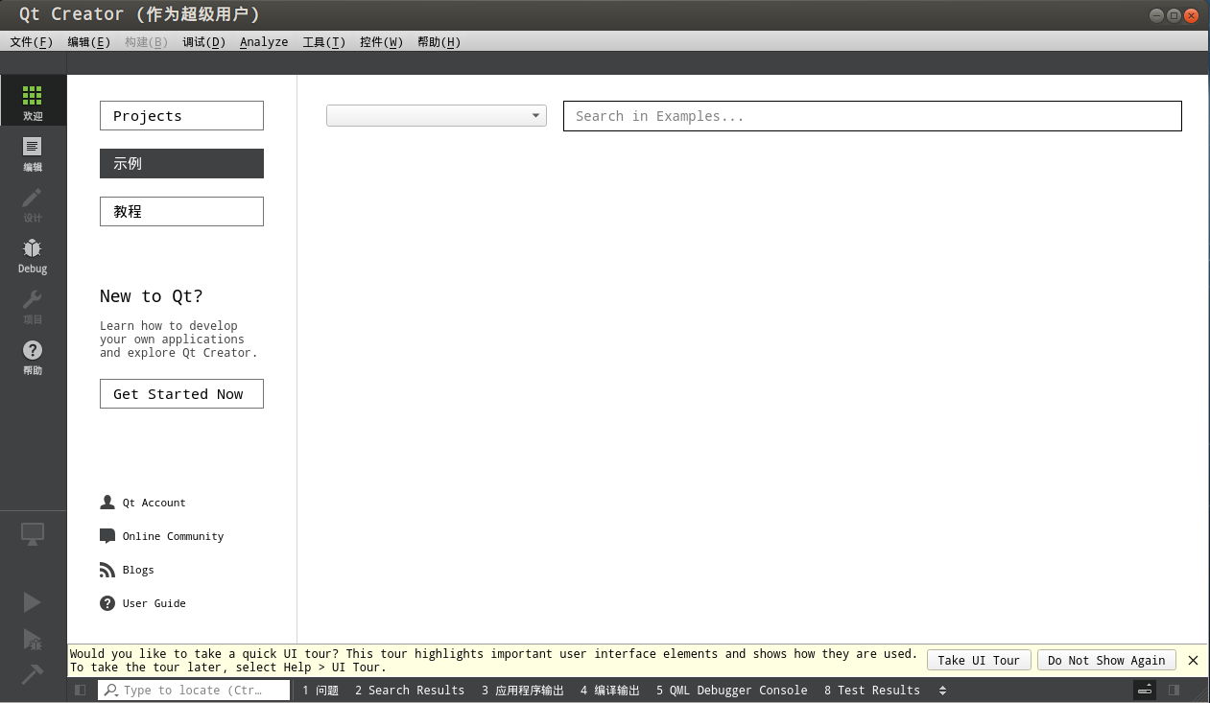Start debugging with the Run-debug icon
Viewport: 1210px width, 703px height.
click(33, 639)
